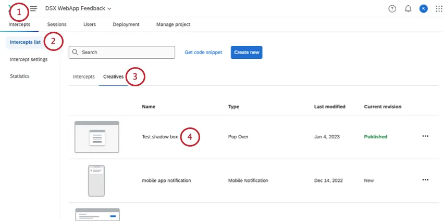Open options menu for mobile app notification

click(x=425, y=180)
